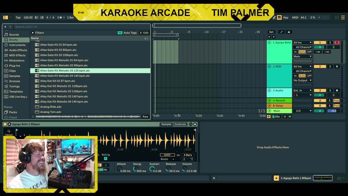Toggle the Simpler device activator button

click(x=5, y=124)
